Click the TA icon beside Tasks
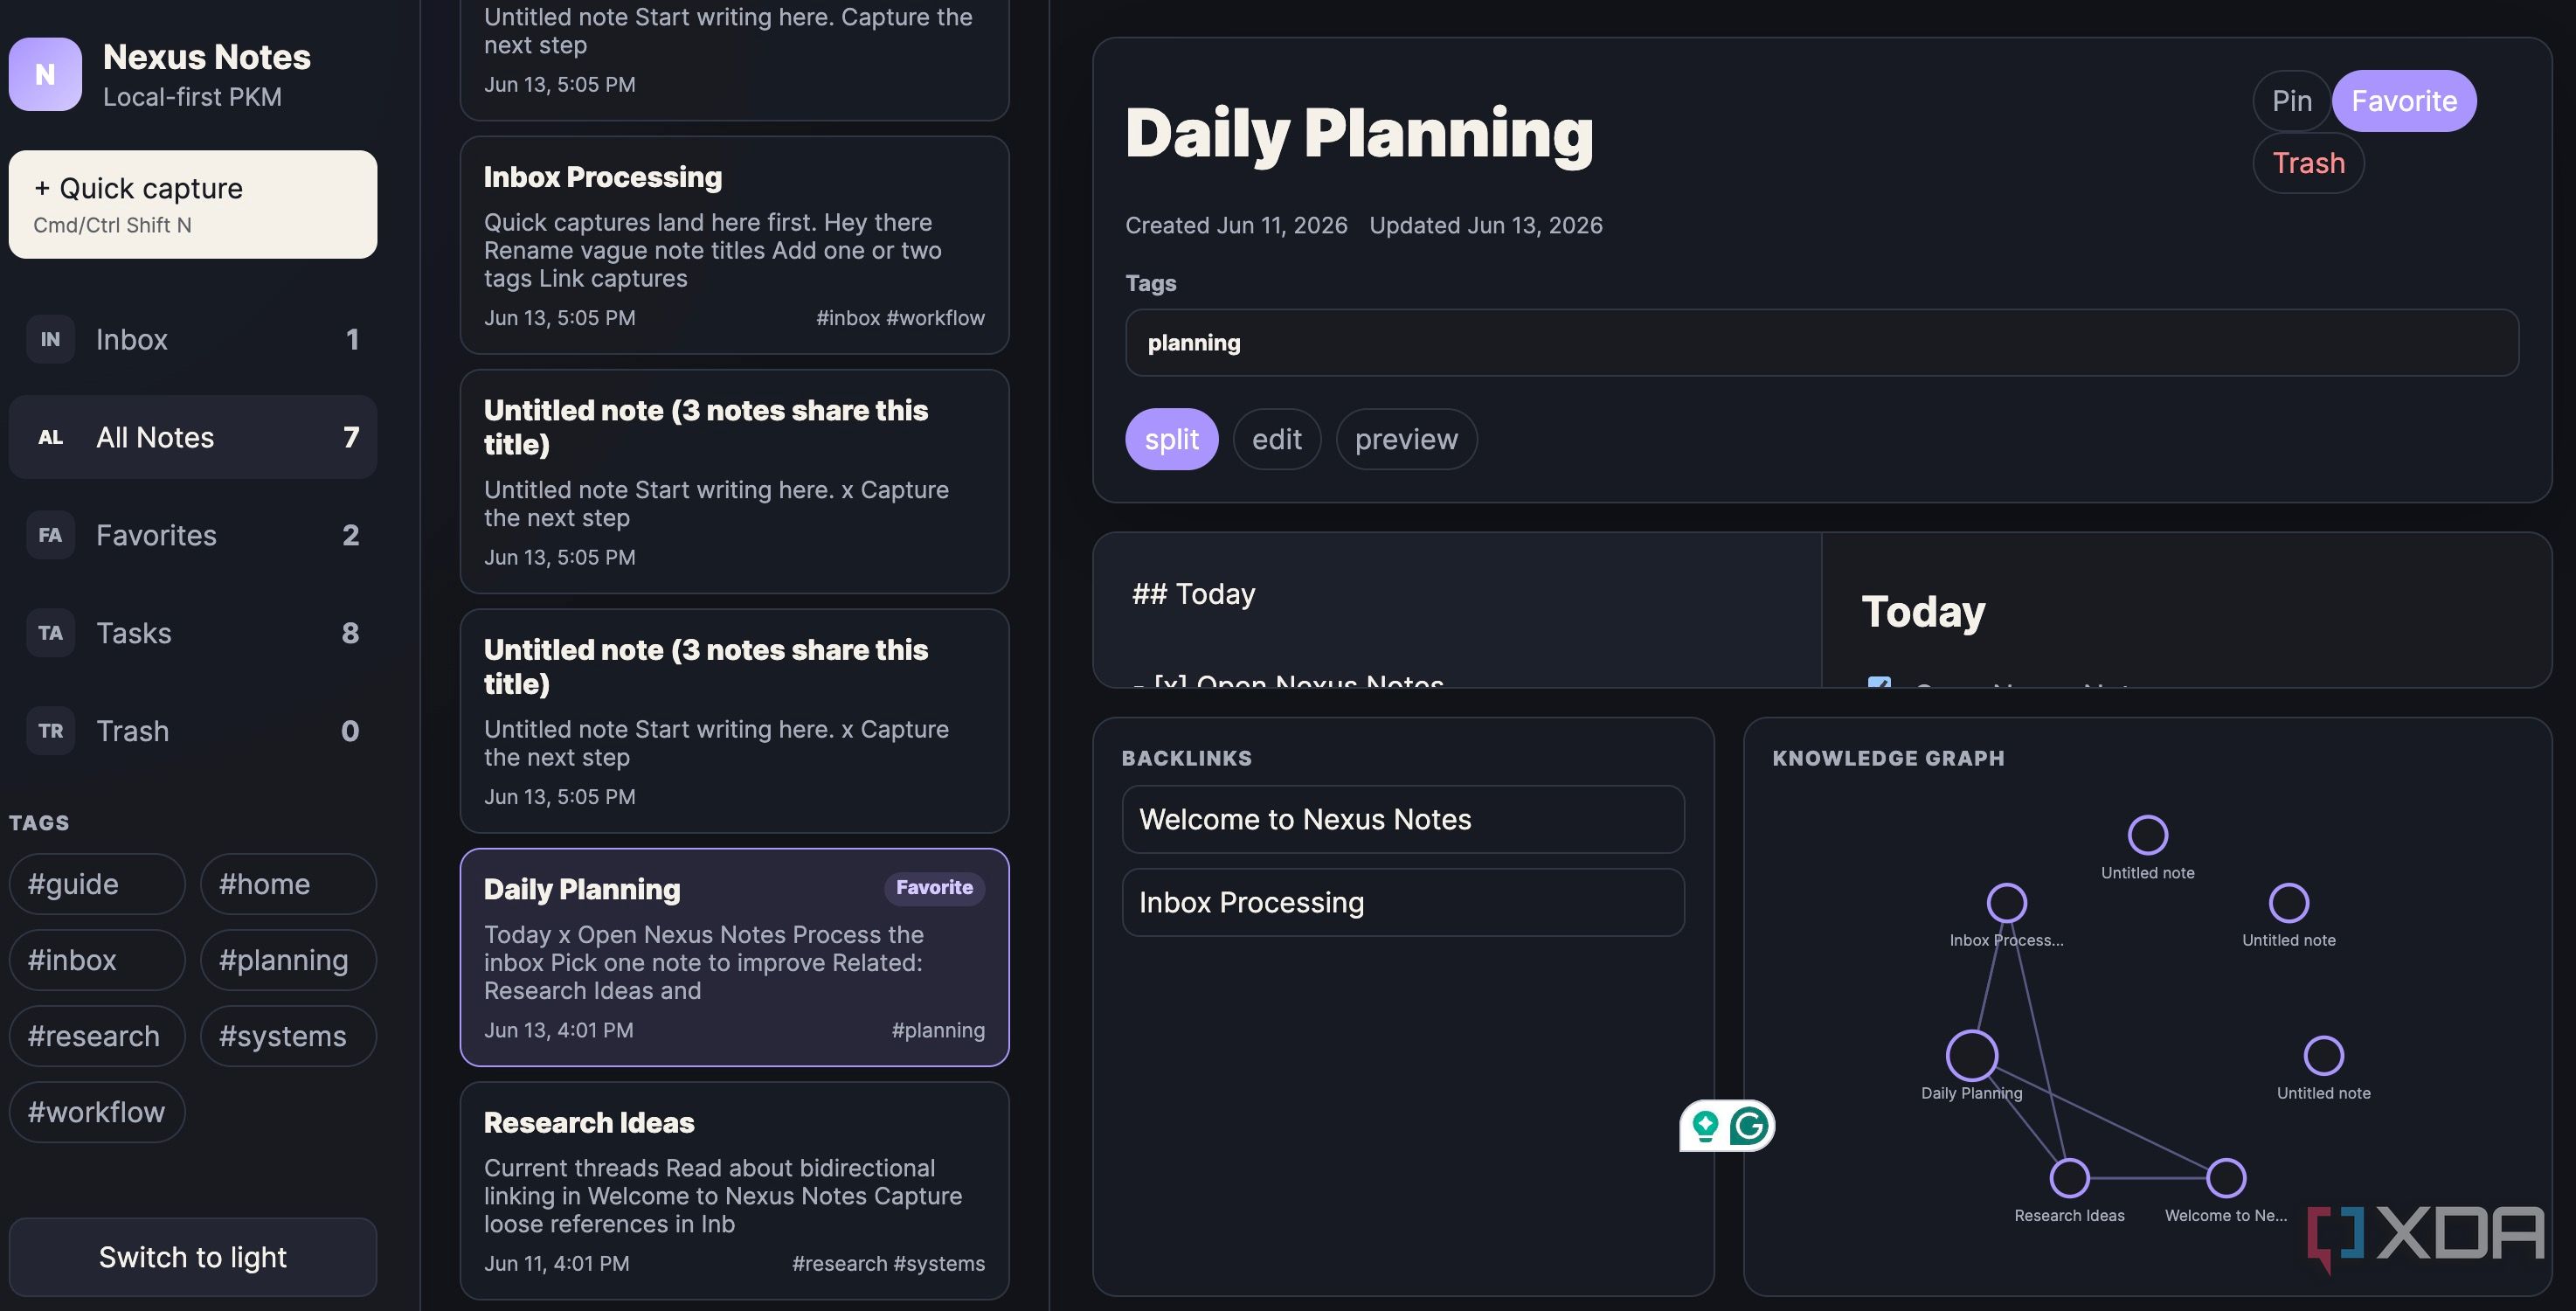This screenshot has height=1311, width=2576. (50, 633)
